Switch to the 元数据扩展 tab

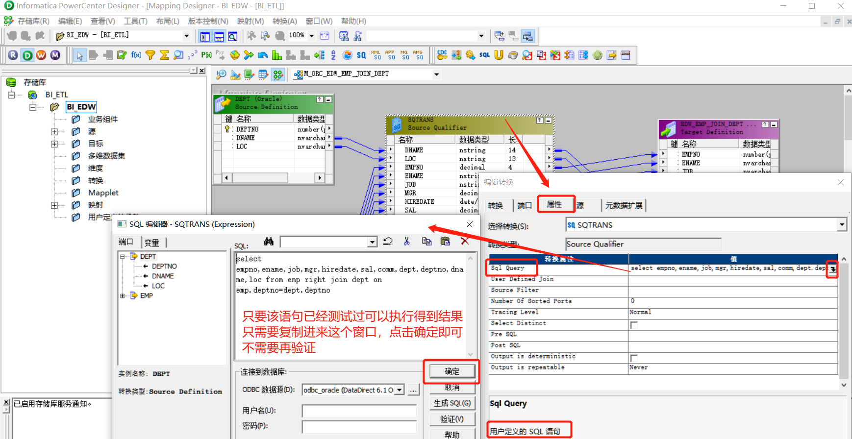624,205
